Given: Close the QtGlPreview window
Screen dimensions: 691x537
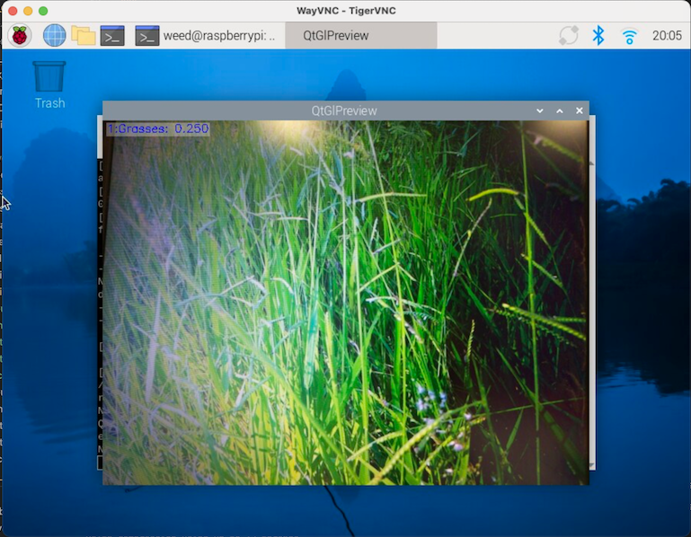Looking at the screenshot, I should tap(579, 110).
